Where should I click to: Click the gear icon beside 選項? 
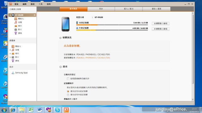(x=60, y=67)
